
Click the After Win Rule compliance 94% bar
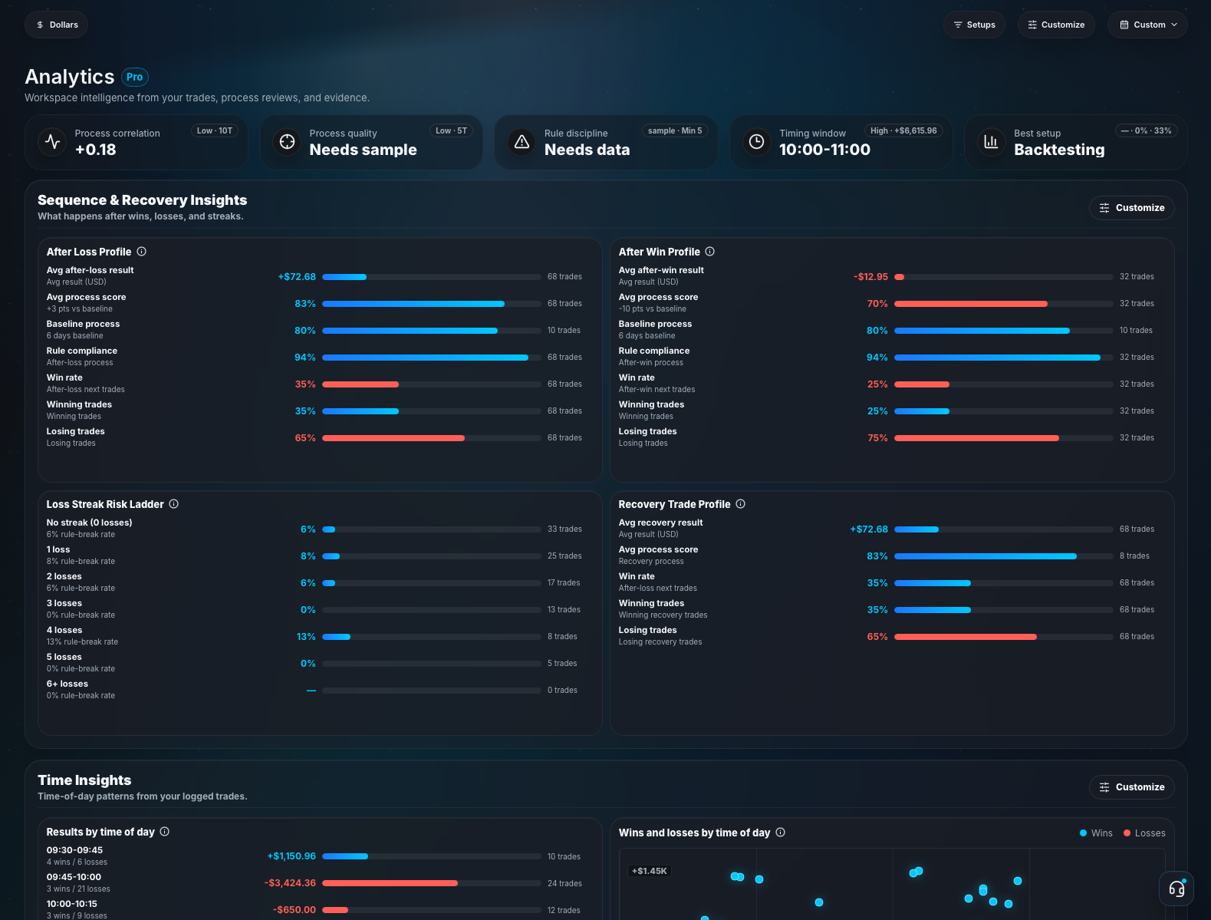pyautogui.click(x=1004, y=358)
